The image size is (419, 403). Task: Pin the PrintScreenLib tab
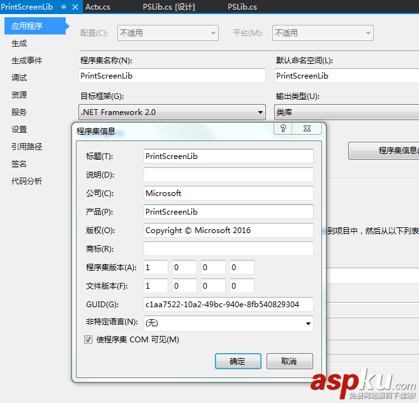tap(63, 6)
